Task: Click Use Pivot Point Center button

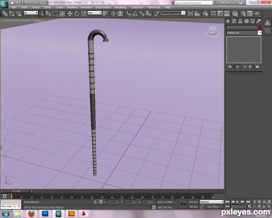Action: click(106, 14)
